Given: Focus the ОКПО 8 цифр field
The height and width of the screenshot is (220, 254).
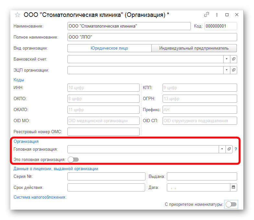Looking at the screenshot, I should tap(103, 98).
